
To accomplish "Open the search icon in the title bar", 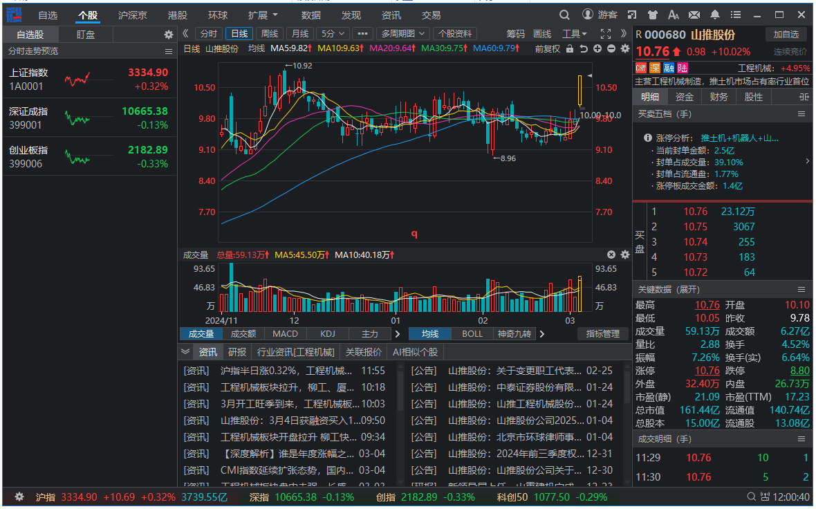I will [564, 15].
